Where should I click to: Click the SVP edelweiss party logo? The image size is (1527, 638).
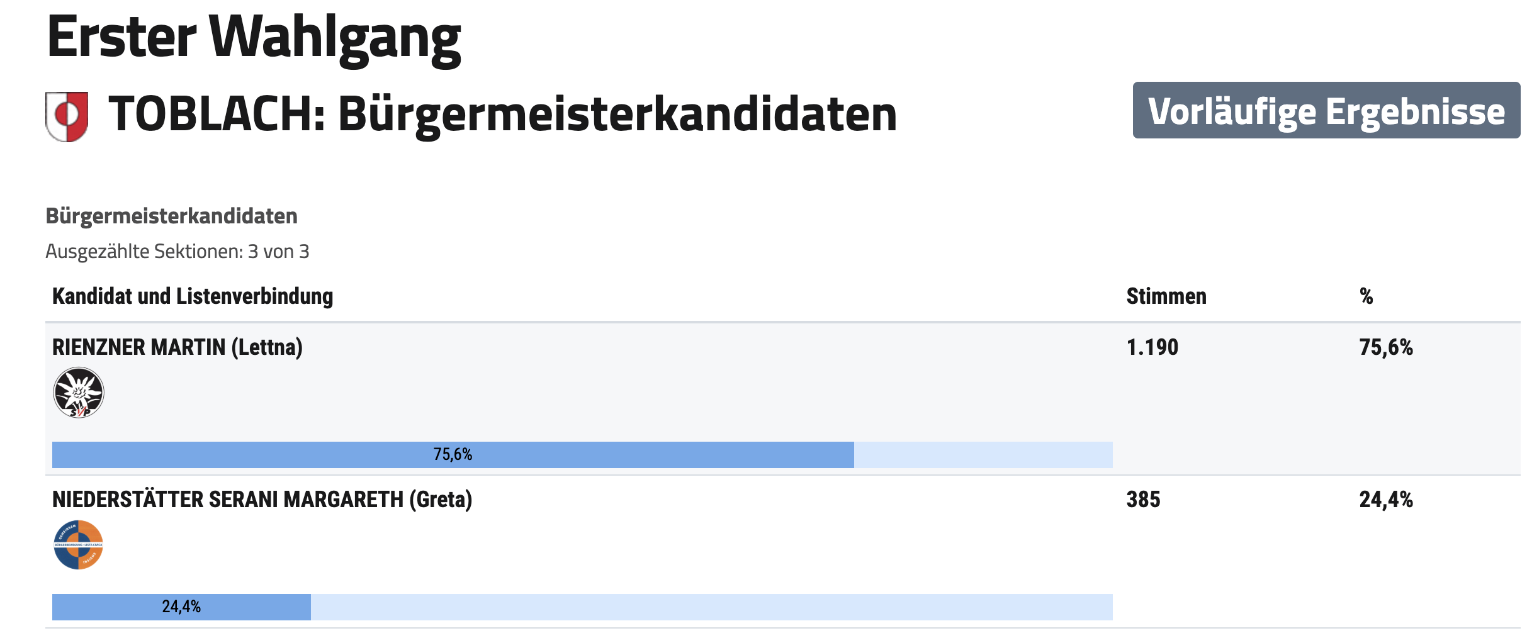pyautogui.click(x=79, y=393)
